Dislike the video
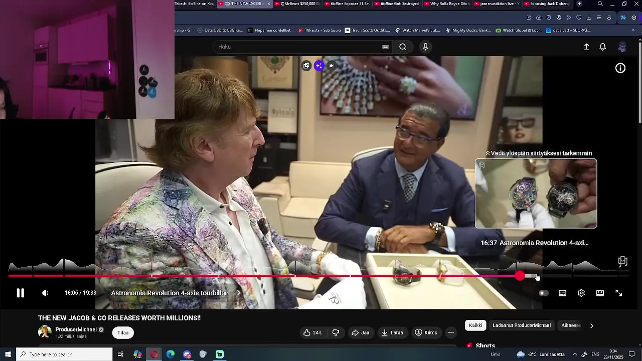This screenshot has width=642, height=361. tap(336, 333)
